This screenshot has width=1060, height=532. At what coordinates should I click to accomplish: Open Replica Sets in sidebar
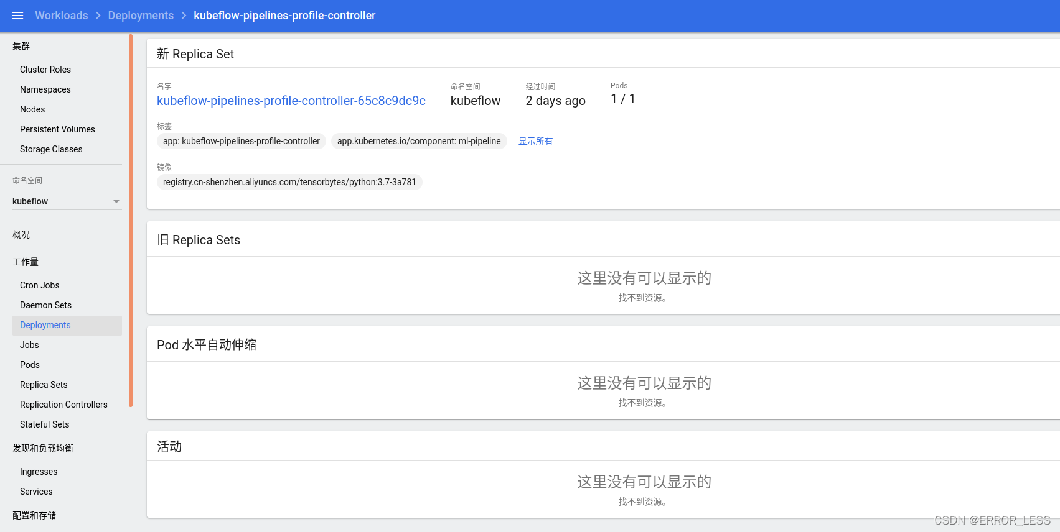click(44, 385)
